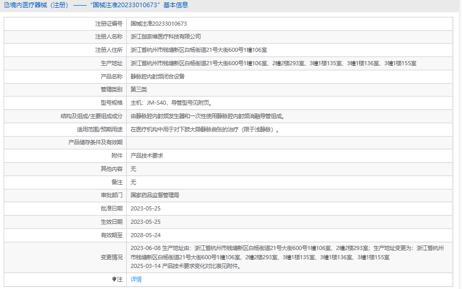Select the 适用范围/预期用途 label
The width and height of the screenshot is (462, 289).
tap(100, 129)
